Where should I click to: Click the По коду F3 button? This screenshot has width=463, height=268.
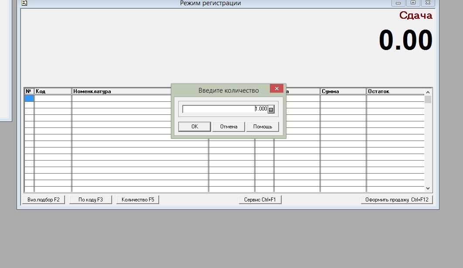[91, 200]
